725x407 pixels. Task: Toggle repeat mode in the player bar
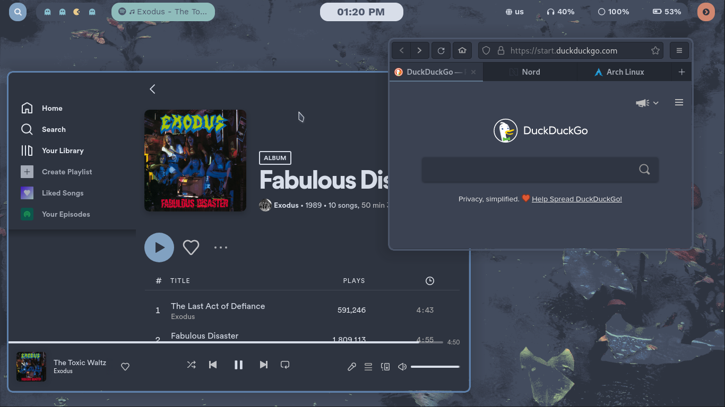pyautogui.click(x=285, y=365)
